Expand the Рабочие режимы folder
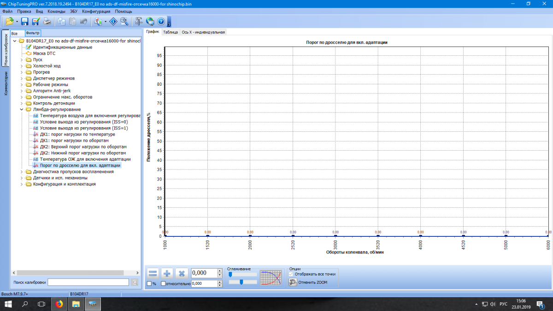553x311 pixels. [22, 85]
